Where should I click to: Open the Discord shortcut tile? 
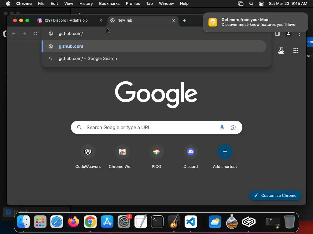tap(191, 157)
